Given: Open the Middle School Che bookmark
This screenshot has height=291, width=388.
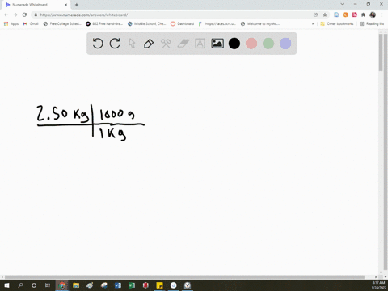Looking at the screenshot, I should [x=147, y=23].
